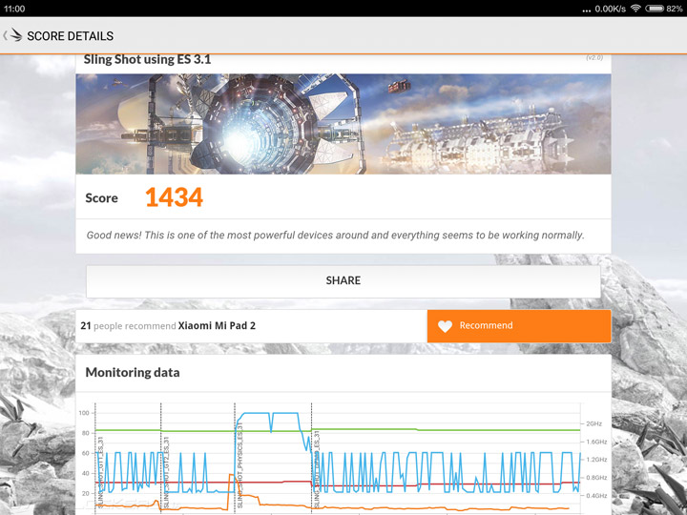Open the Sling Shot benchmark banner image

click(343, 124)
